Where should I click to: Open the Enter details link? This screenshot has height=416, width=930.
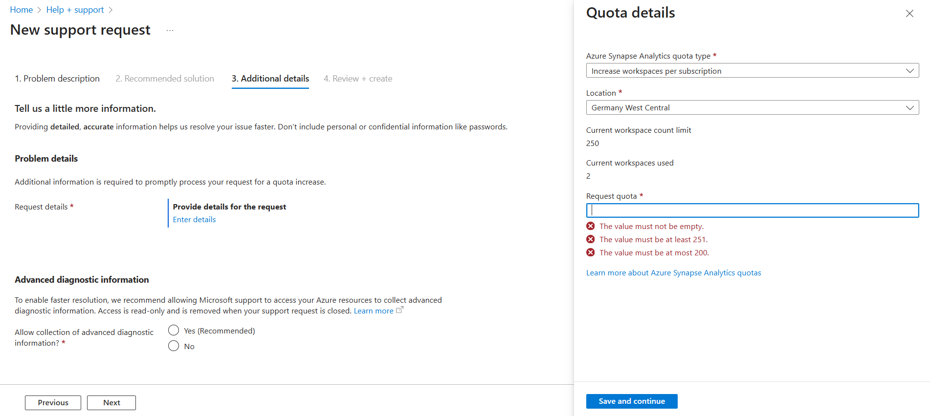pyautogui.click(x=194, y=220)
